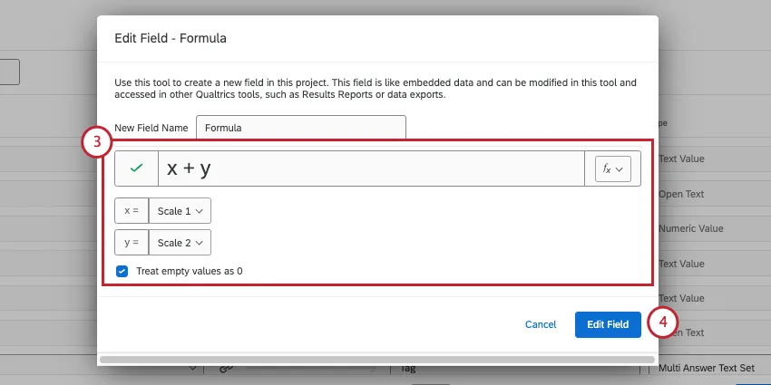Image resolution: width=771 pixels, height=385 pixels.
Task: Click the Numeric Value cell in background
Action: point(690,229)
